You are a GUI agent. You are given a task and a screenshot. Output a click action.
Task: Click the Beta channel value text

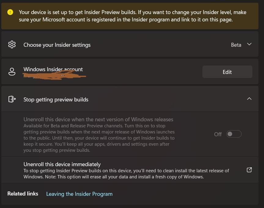coord(236,45)
